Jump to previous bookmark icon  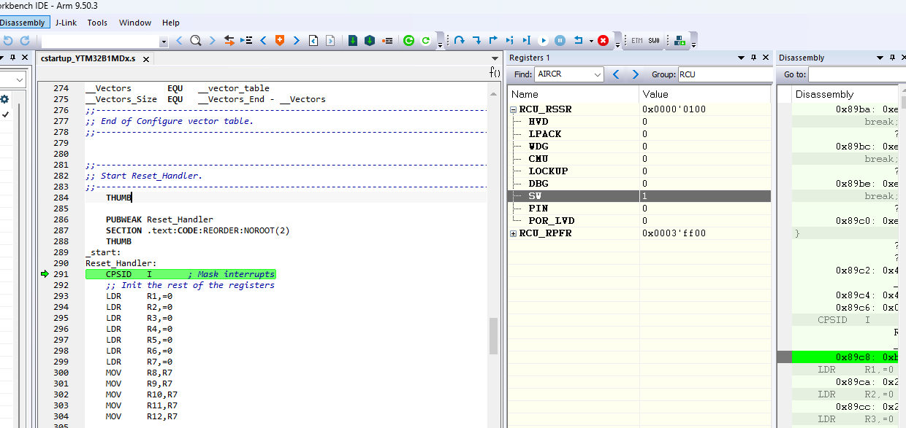pos(263,41)
